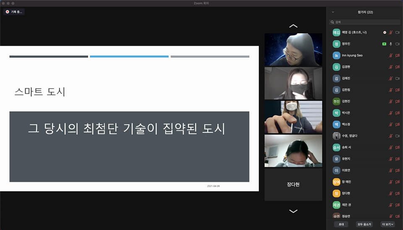Select the video thumbnail of person looking down

click(x=293, y=151)
